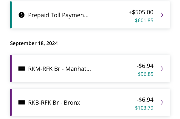
Task: Expand Prepaid Toll Payment details with its chevron
Action: click(162, 15)
